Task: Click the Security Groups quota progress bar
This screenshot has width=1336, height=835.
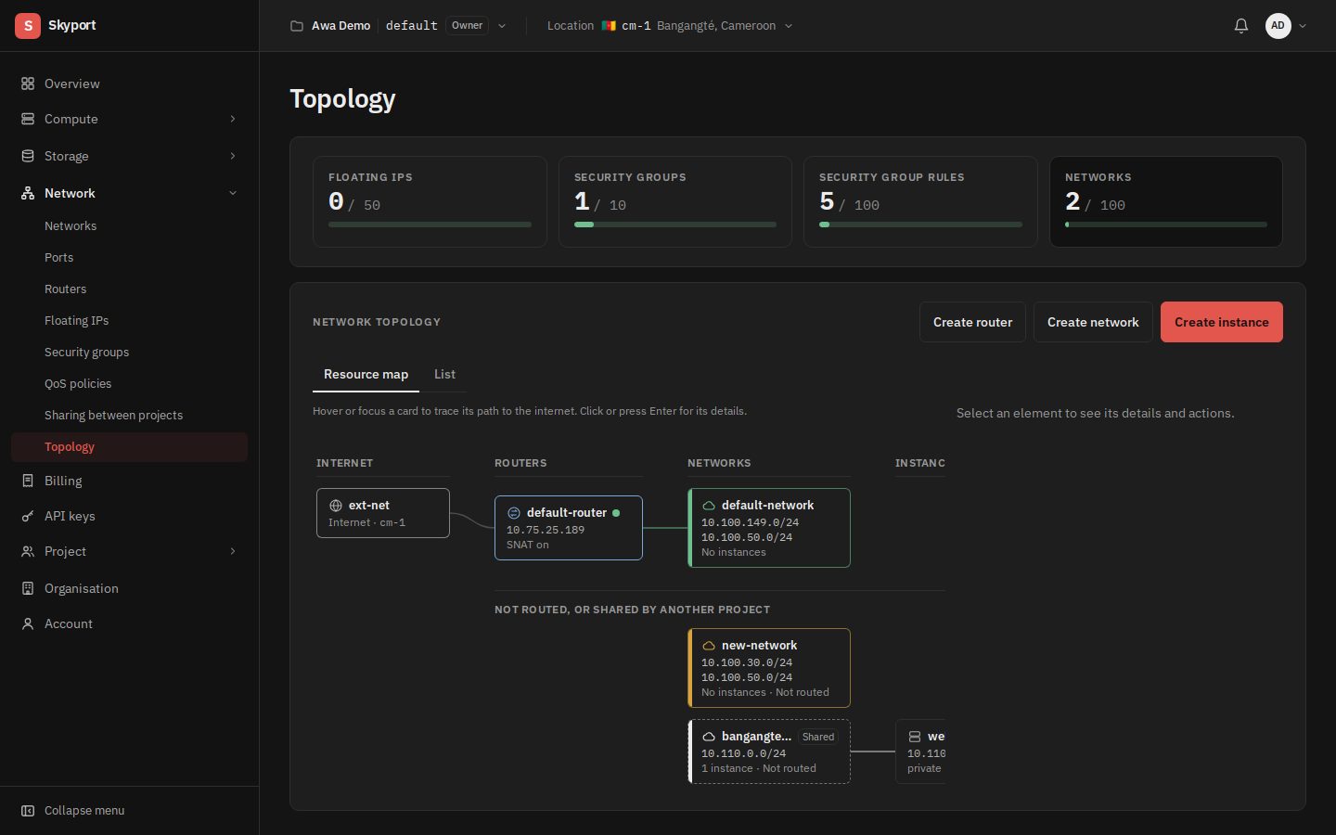Action: (x=675, y=225)
